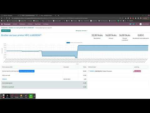Open the Producten menu in navbar
The height and width of the screenshot is (113, 150).
[x=30, y=24]
